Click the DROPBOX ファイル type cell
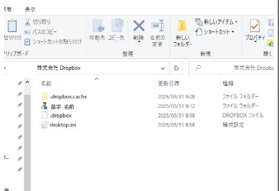This screenshot has width=279, height=191. pyautogui.click(x=243, y=115)
